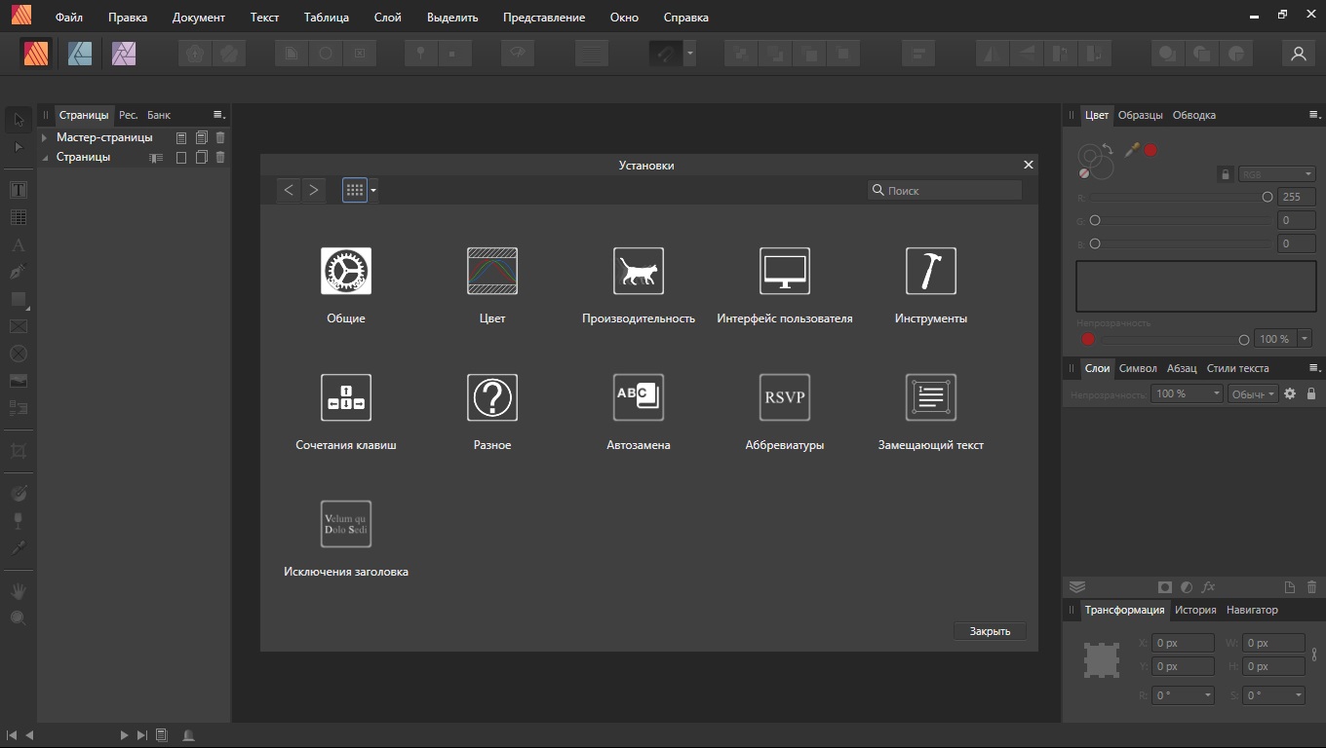Expand the Мастер-страницы tree section
The height and width of the screenshot is (748, 1326).
coord(44,137)
